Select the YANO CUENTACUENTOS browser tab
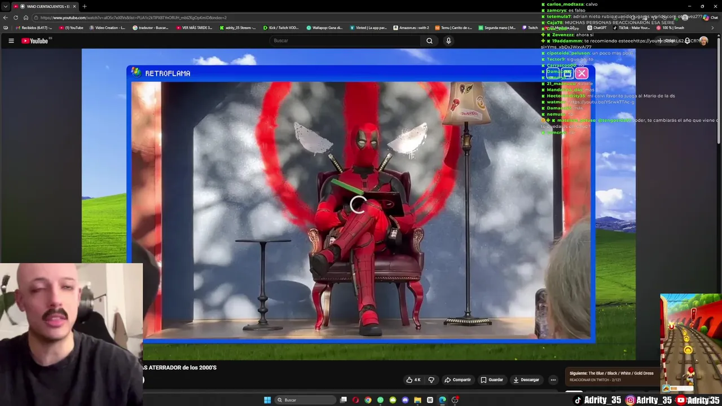 tap(44, 6)
